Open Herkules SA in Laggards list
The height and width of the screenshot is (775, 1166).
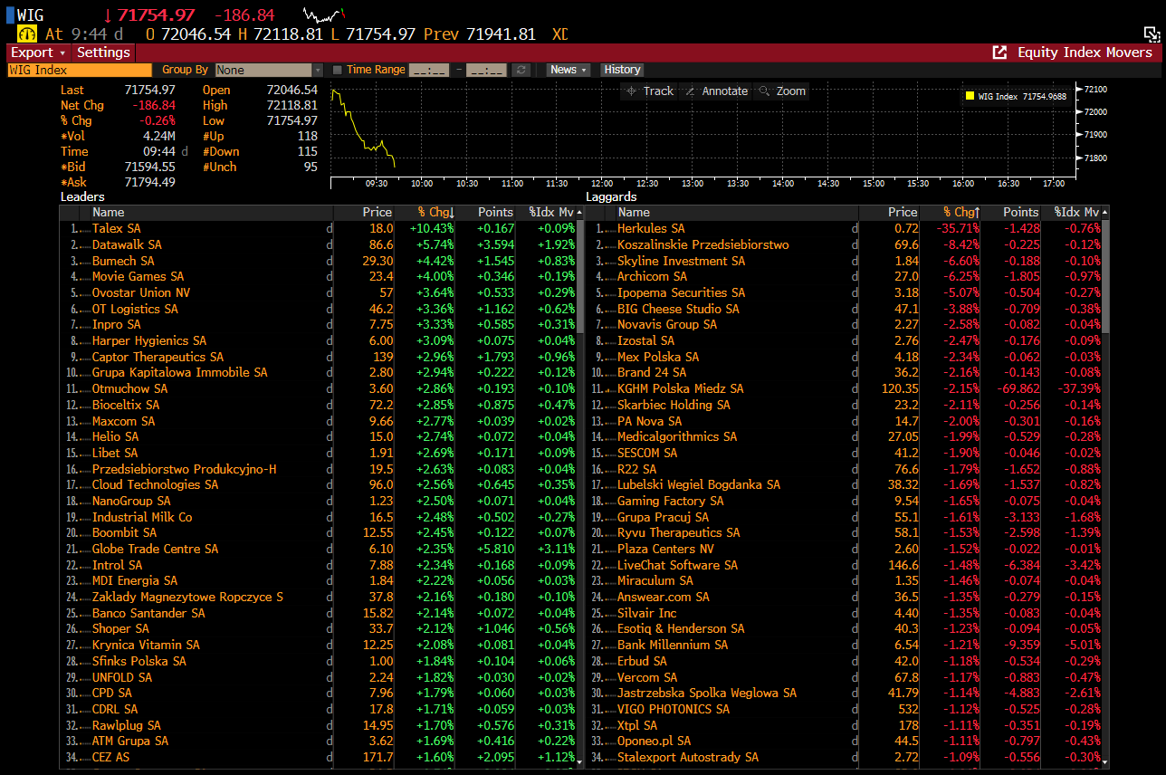tap(650, 229)
